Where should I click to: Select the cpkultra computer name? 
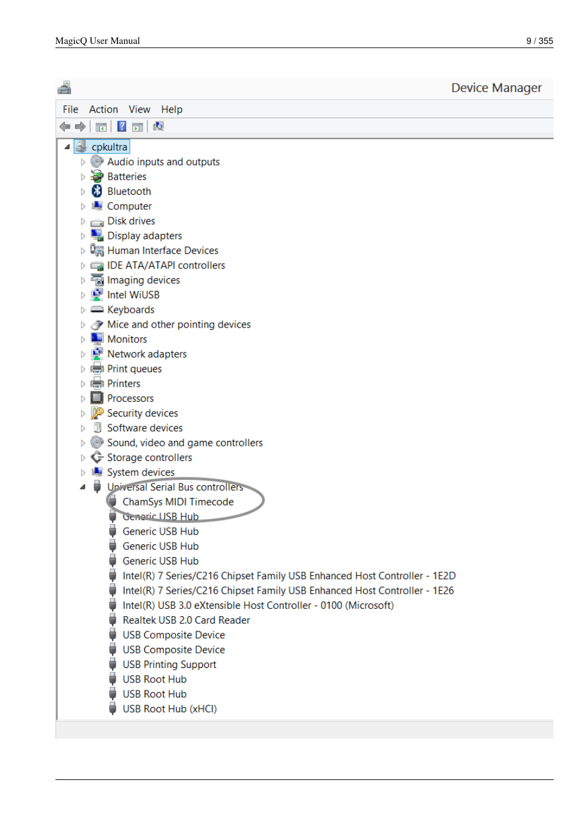pyautogui.click(x=110, y=147)
